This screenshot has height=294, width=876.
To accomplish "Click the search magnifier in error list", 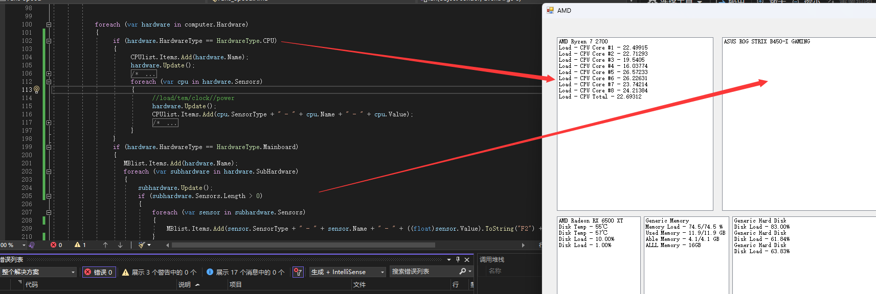I will point(463,272).
